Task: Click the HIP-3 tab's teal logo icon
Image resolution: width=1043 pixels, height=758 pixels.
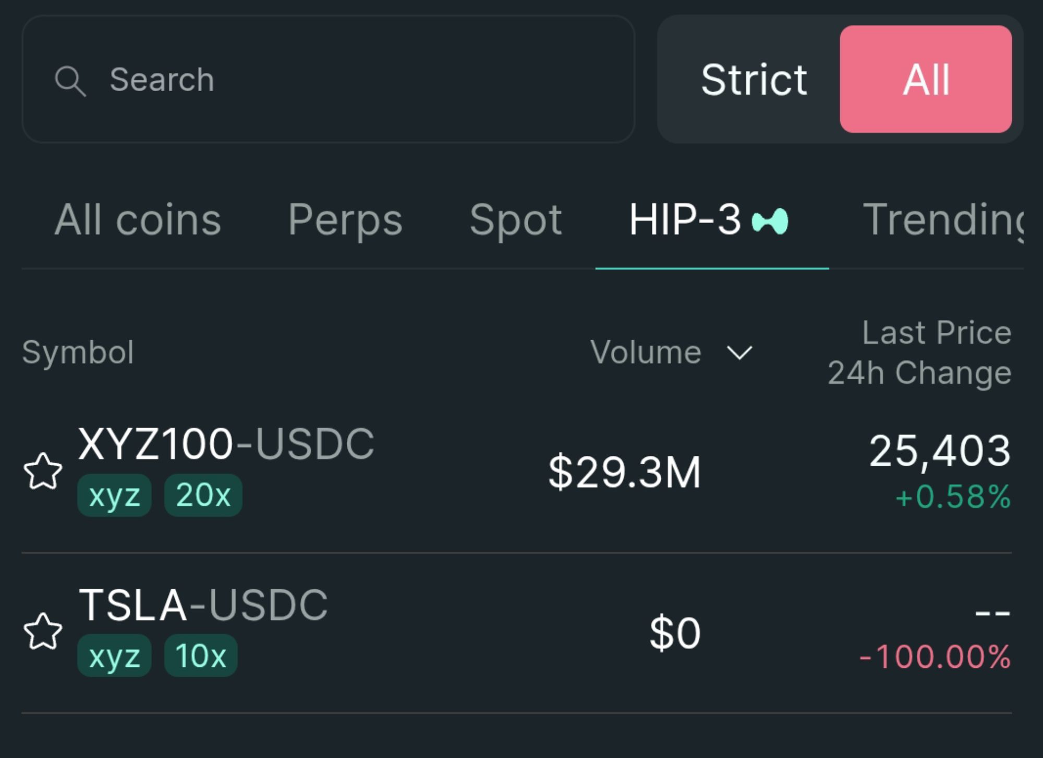Action: point(770,221)
